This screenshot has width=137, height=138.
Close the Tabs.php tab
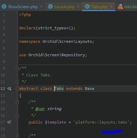[111, 6]
